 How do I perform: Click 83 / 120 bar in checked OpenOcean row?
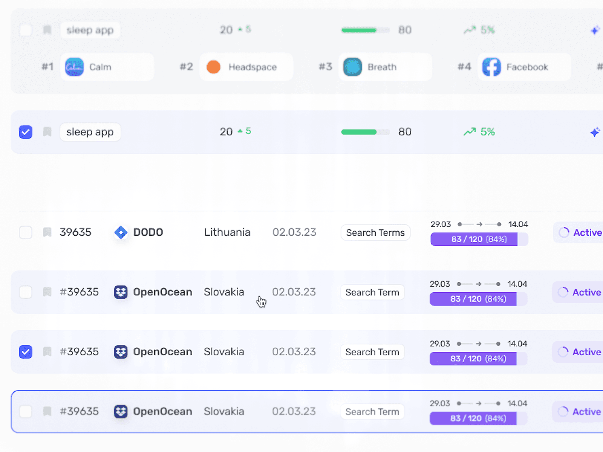(479, 359)
